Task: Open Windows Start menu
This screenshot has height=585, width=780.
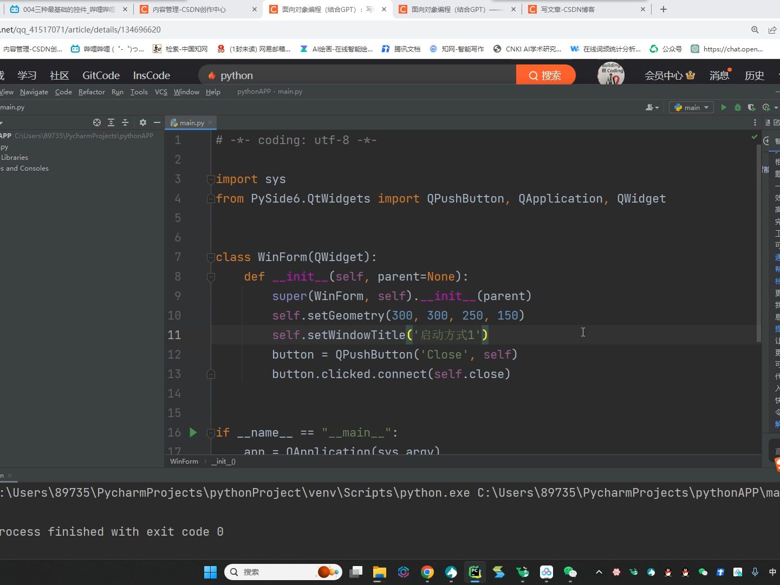Action: [210, 572]
